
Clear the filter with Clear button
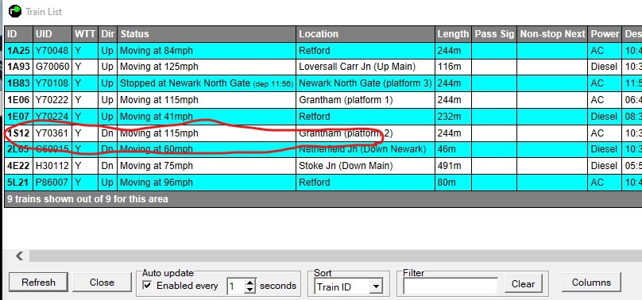click(523, 283)
